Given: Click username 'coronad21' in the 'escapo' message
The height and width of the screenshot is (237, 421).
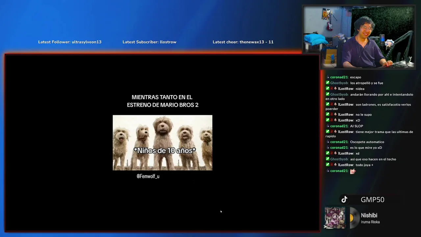Looking at the screenshot, I should [339, 77].
